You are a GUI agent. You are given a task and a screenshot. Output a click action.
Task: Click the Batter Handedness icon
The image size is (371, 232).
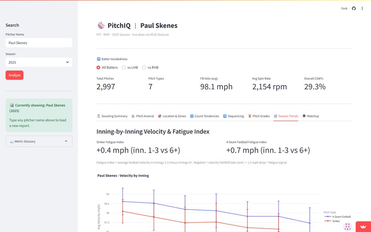tap(99, 59)
